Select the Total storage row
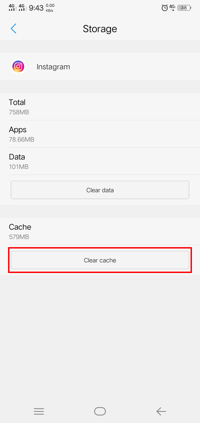200x423 pixels. 100,107
